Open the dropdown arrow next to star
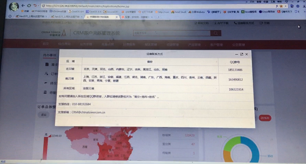Image resolution: width=306 pixels, height=164 pixels. point(285,6)
